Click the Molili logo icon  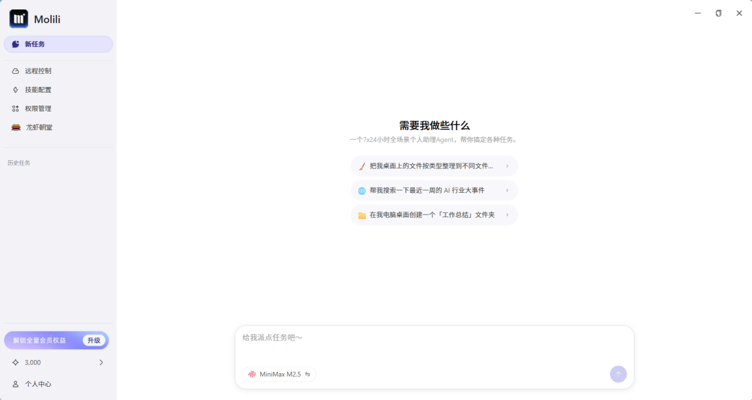(19, 19)
